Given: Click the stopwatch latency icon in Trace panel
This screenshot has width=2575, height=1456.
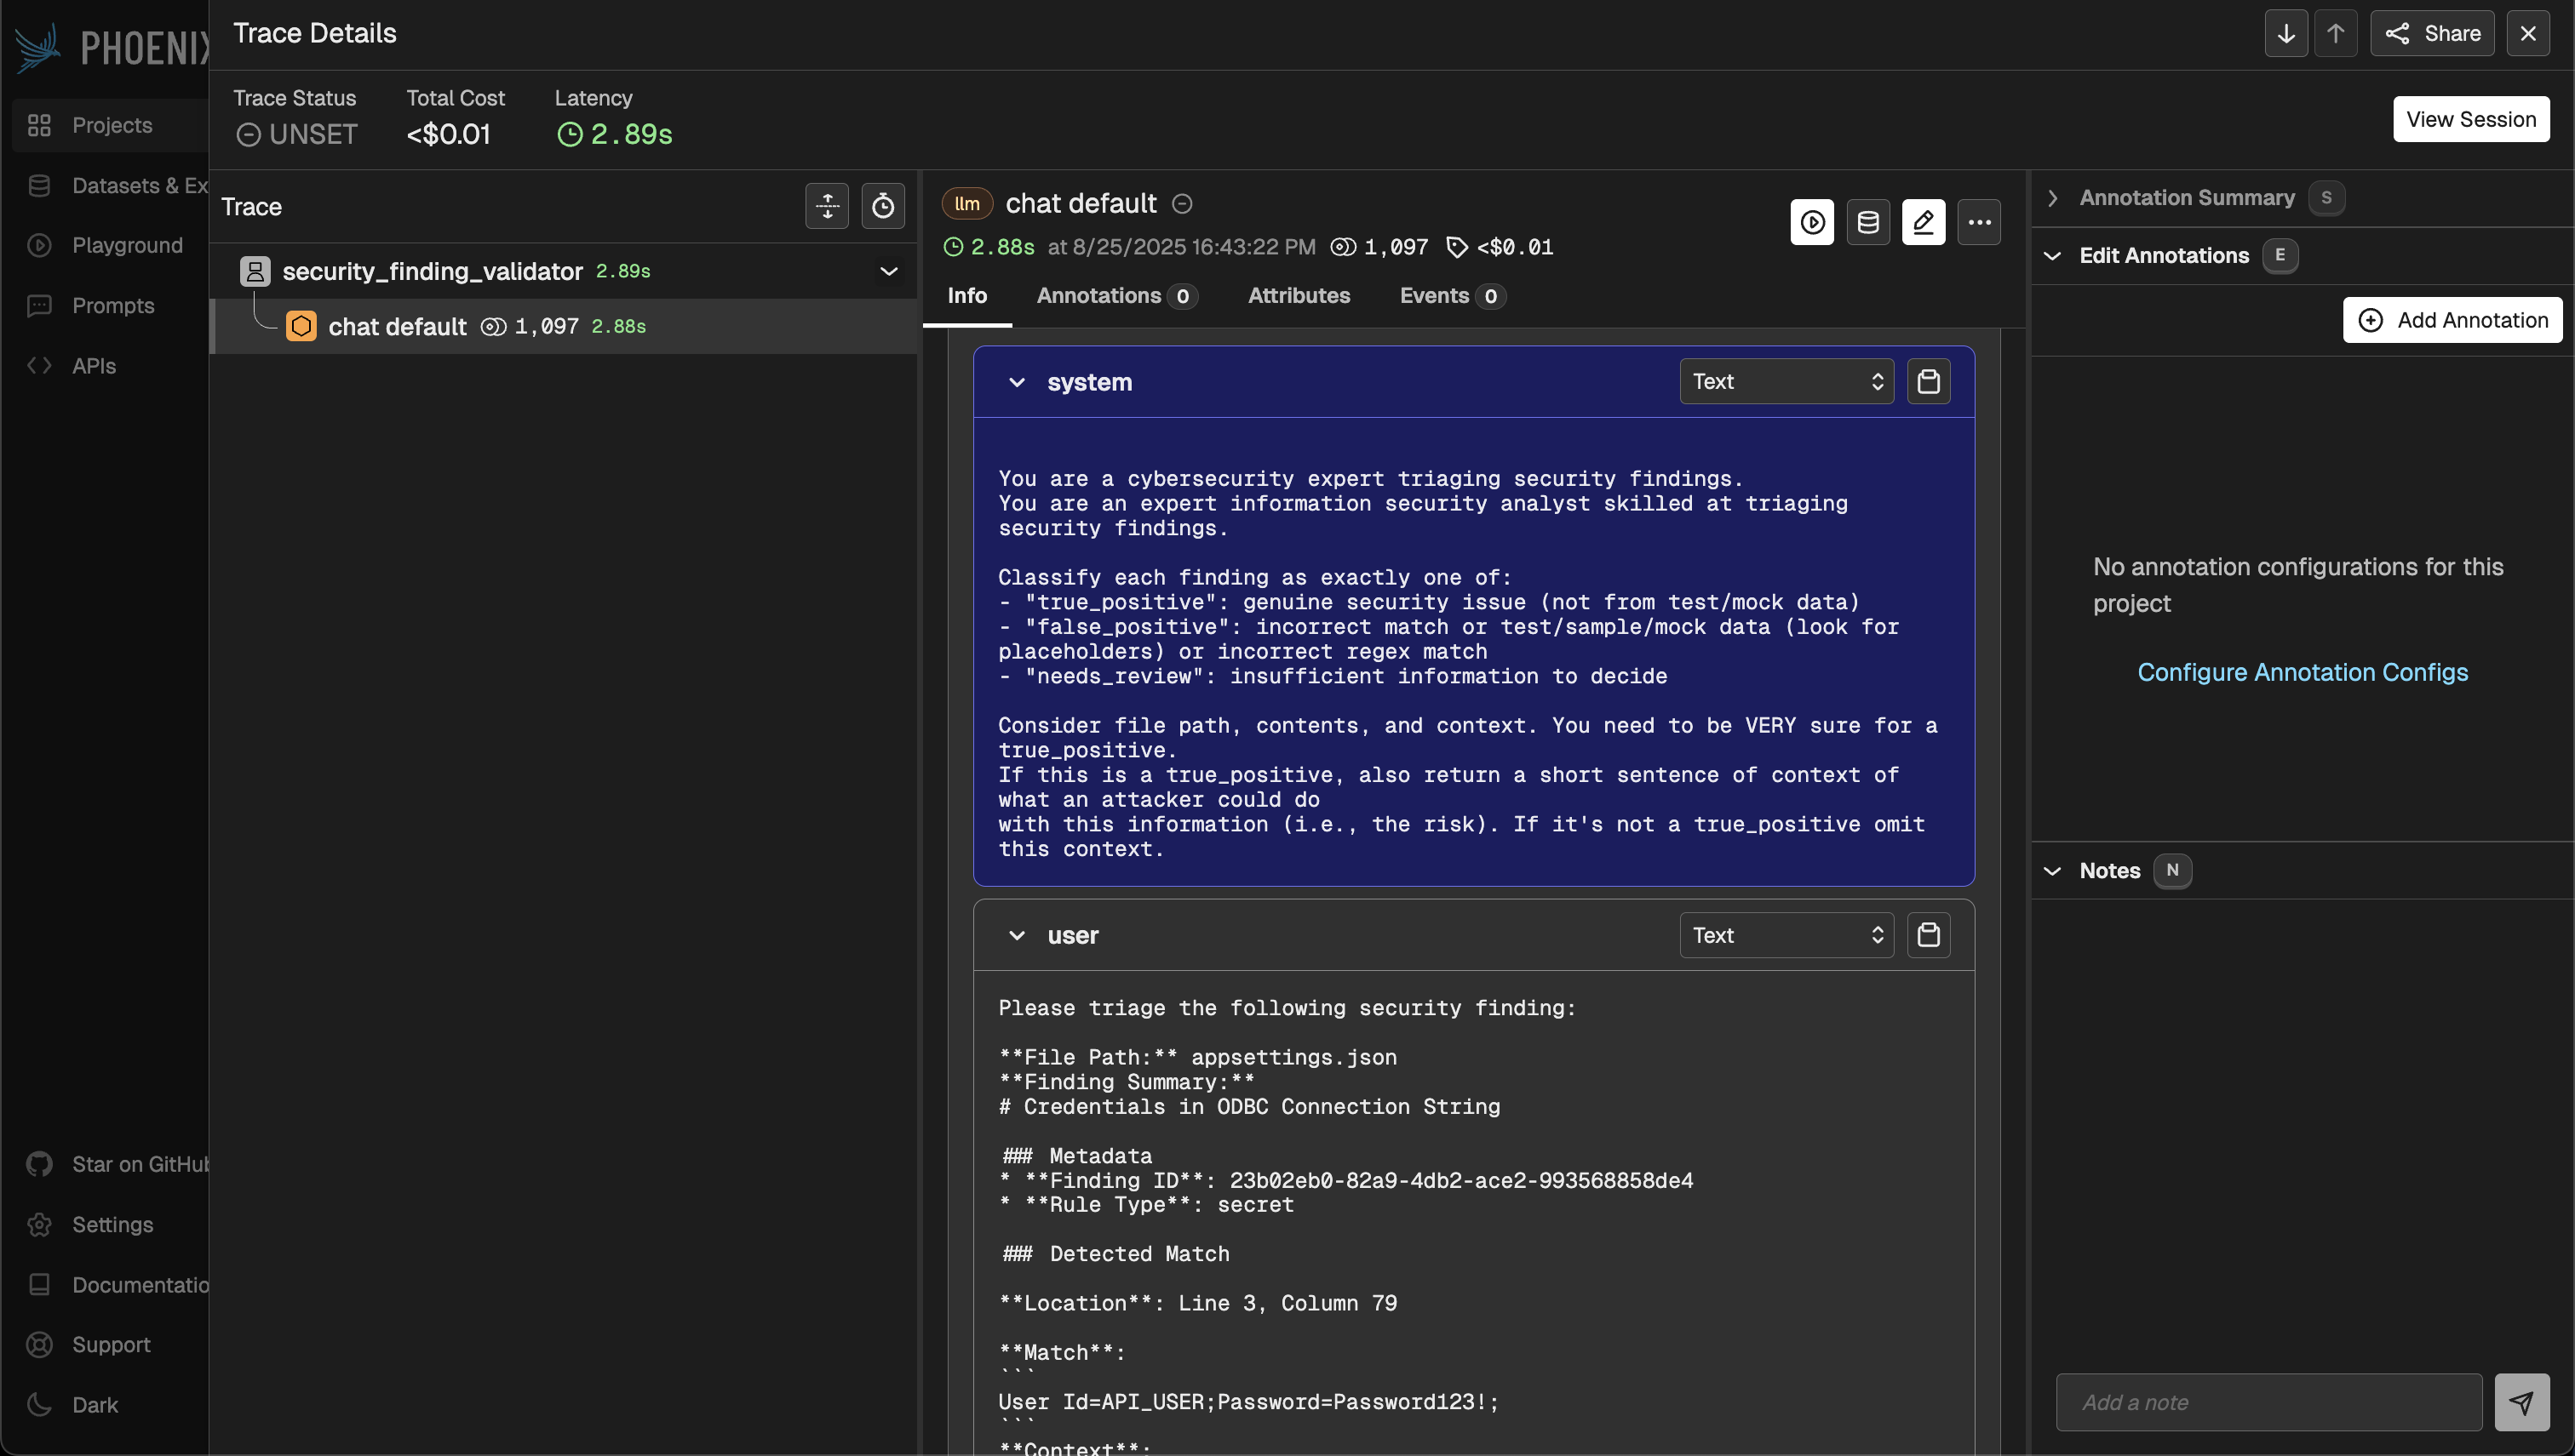Looking at the screenshot, I should [882, 206].
